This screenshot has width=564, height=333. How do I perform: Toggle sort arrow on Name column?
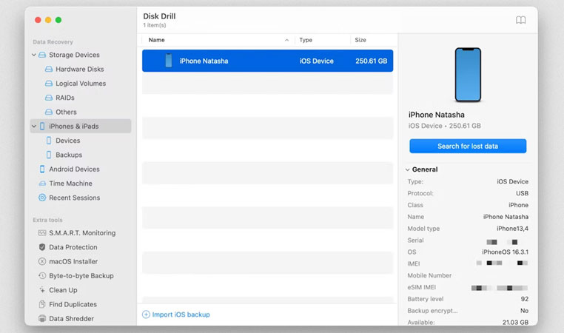coord(286,40)
